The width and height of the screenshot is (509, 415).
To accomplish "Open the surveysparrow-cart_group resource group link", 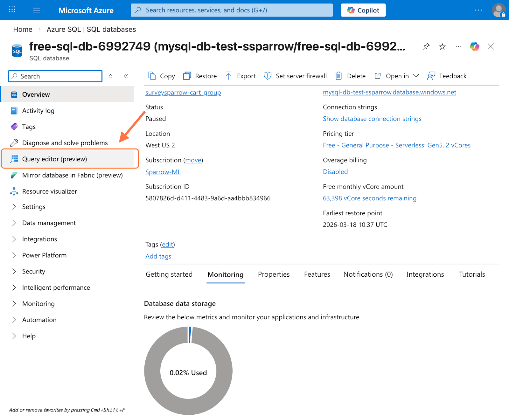I will [183, 93].
